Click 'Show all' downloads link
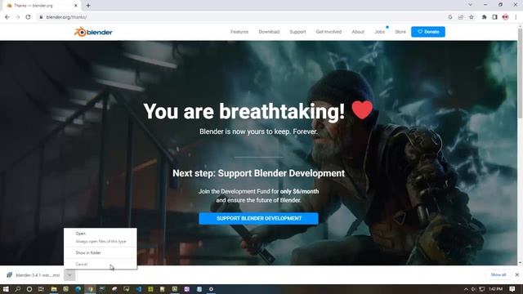523x294 pixels. [x=498, y=274]
